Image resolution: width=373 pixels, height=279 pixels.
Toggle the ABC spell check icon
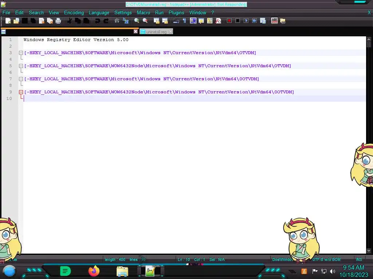click(274, 21)
